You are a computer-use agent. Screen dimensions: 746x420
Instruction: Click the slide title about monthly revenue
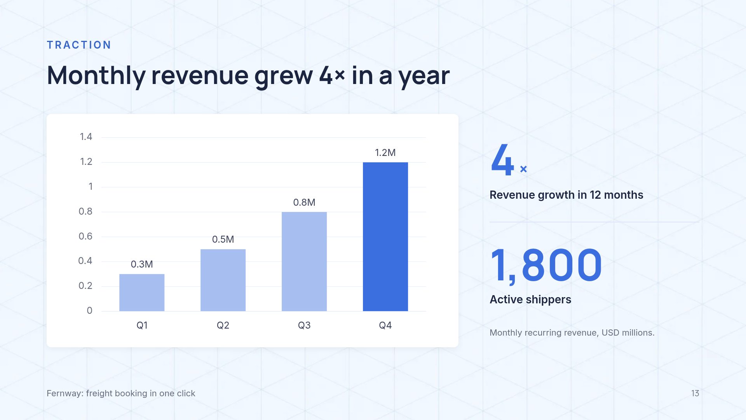point(248,76)
